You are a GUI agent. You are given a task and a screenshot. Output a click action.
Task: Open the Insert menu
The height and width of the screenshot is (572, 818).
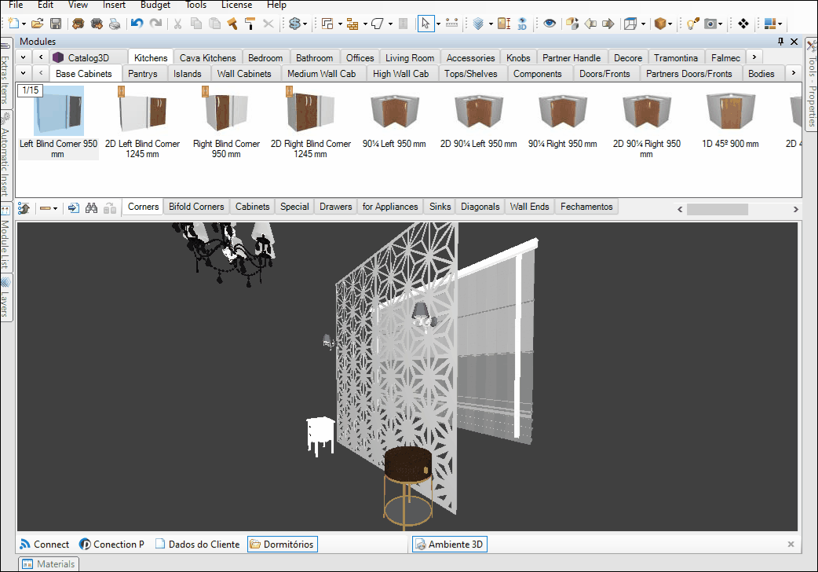point(114,5)
